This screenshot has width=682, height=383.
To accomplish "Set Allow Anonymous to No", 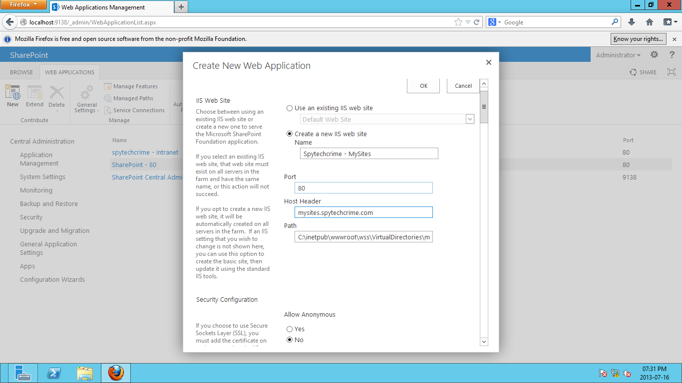I will tap(290, 340).
